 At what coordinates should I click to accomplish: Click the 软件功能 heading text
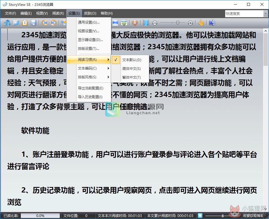click(x=35, y=130)
